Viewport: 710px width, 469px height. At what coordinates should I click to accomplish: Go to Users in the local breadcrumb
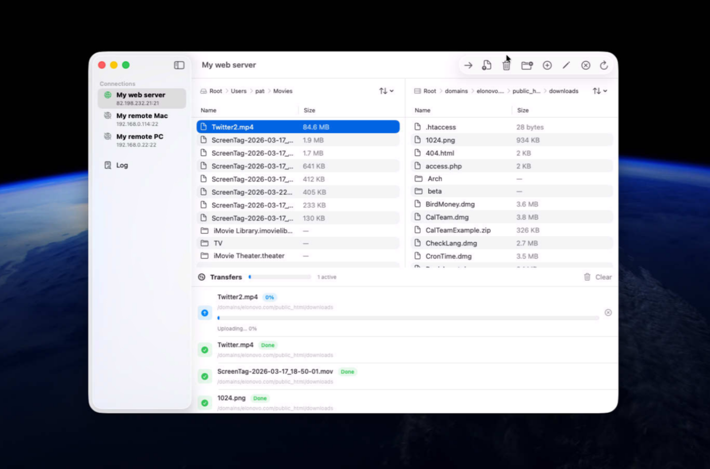tap(239, 91)
